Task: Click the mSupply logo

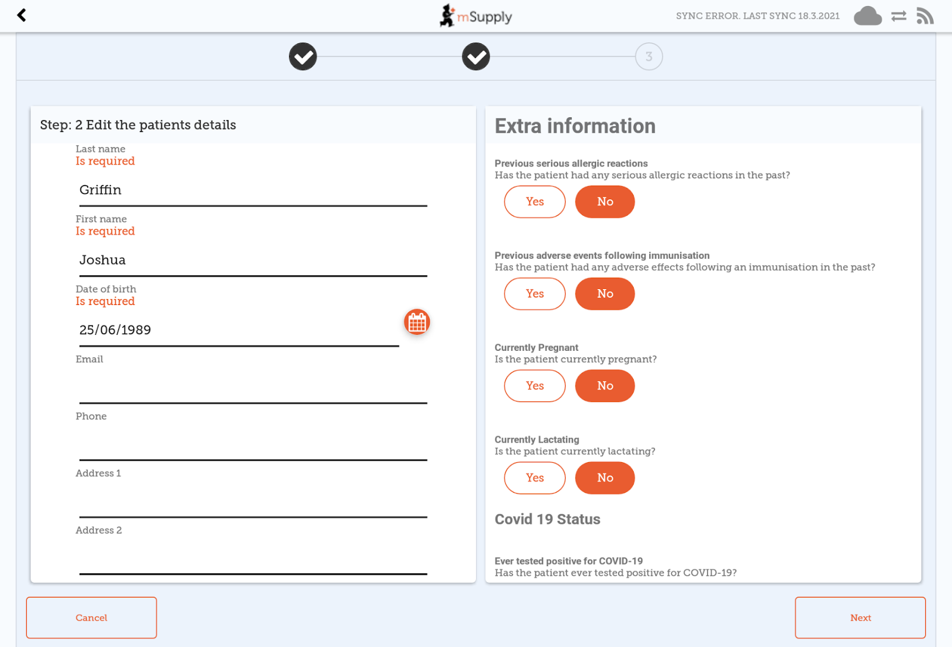Action: [476, 16]
